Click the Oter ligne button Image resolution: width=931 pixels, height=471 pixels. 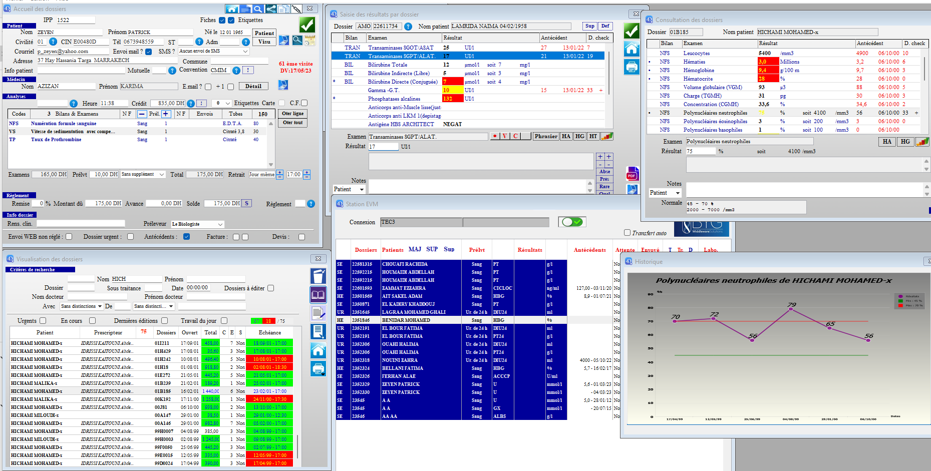click(x=292, y=114)
